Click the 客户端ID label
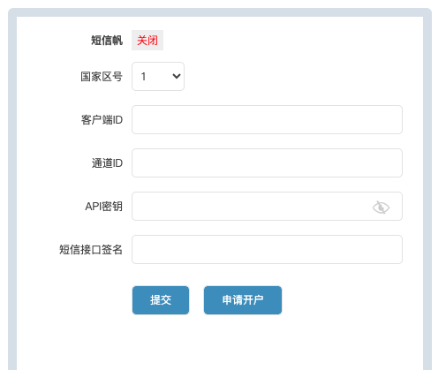 102,120
